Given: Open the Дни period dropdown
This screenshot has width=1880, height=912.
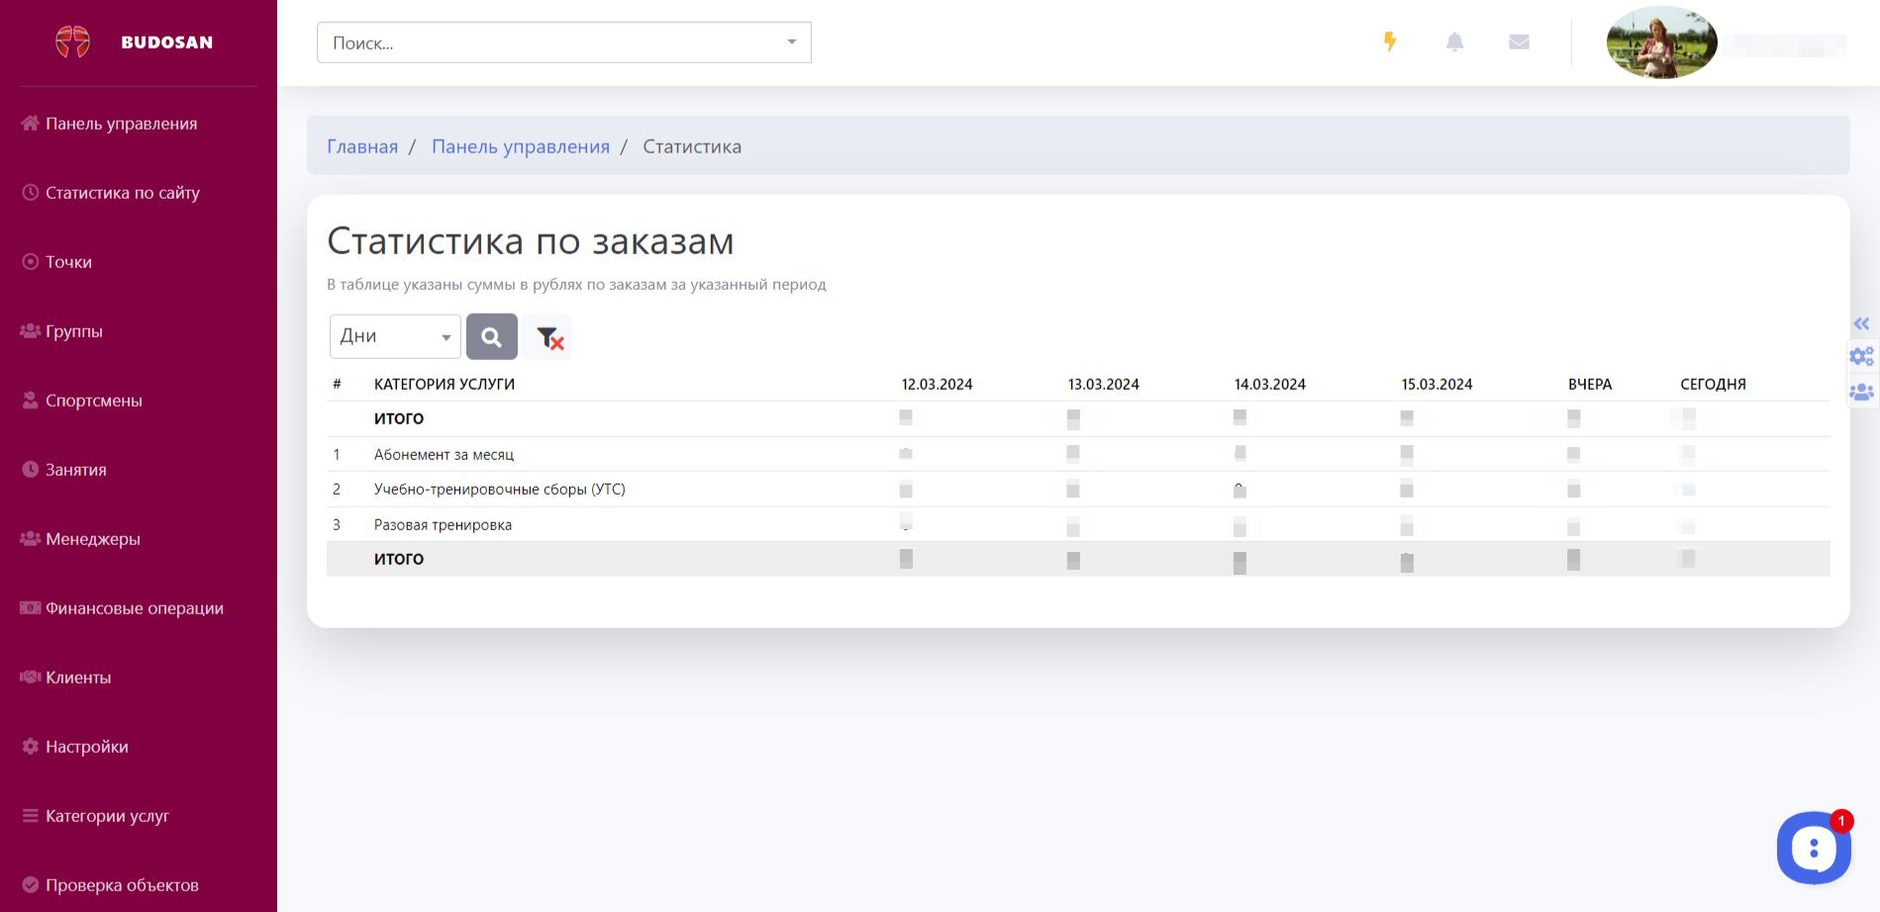Looking at the screenshot, I should pos(394,336).
